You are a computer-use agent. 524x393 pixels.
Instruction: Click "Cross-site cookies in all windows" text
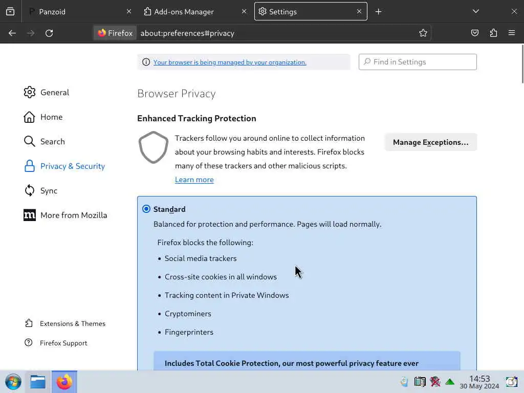point(221,277)
